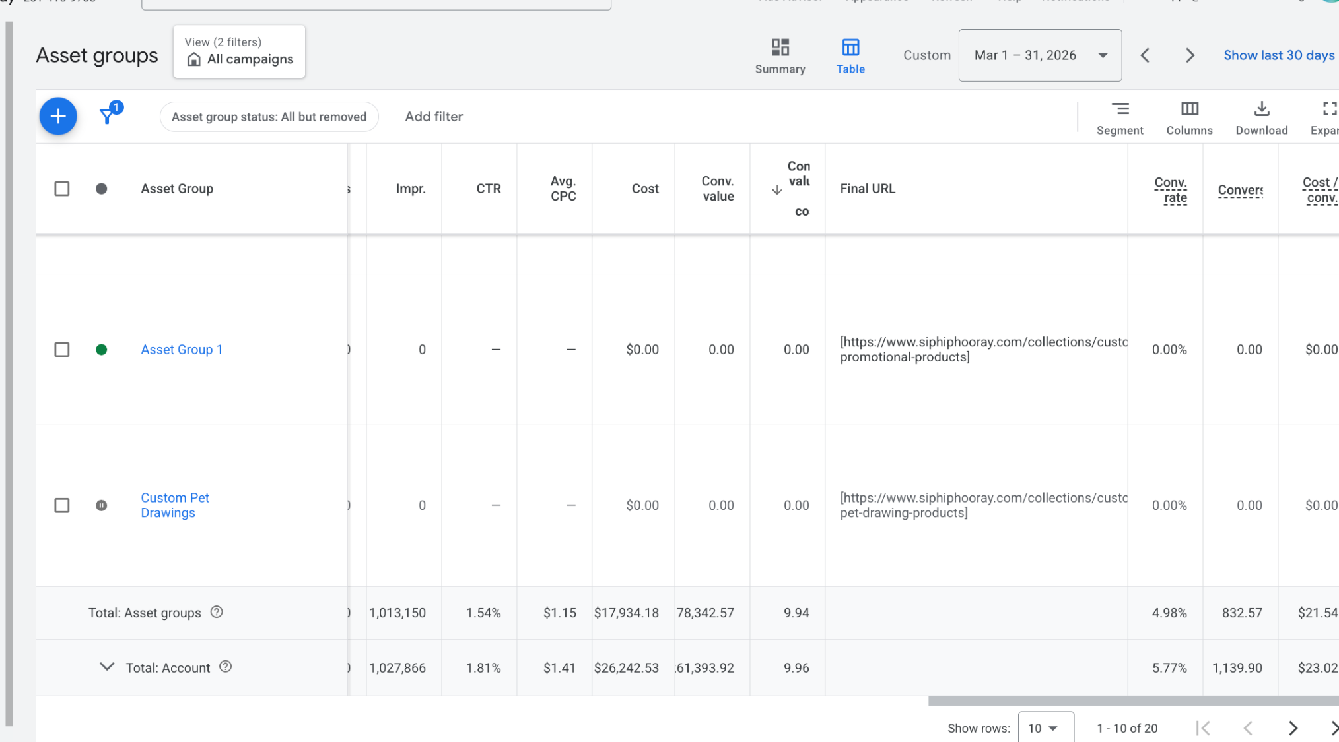Click the 1 - 10 of 20 page indicator
Viewport: 1339px width, 742px height.
tap(1127, 728)
